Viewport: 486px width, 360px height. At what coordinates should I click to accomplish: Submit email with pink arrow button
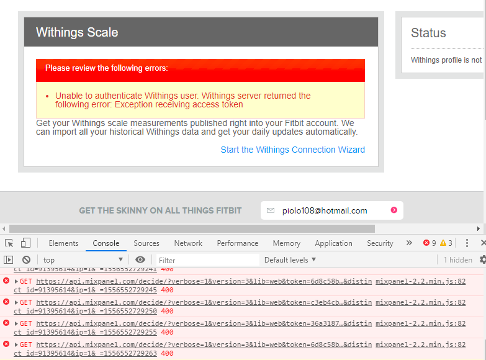coord(394,210)
